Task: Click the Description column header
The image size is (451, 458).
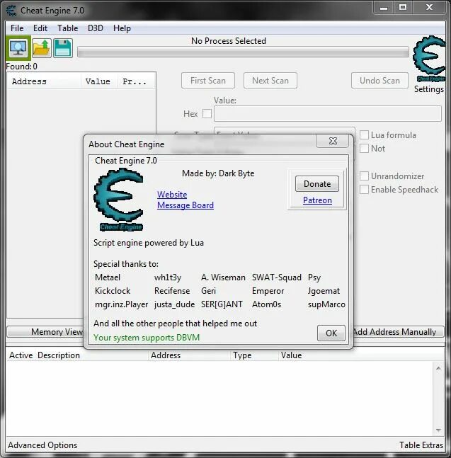Action: coord(92,355)
